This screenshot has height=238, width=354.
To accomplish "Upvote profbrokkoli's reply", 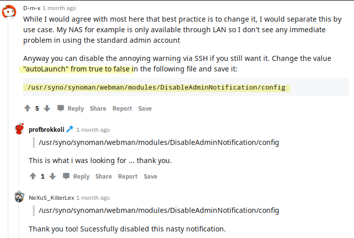I will point(33,176).
